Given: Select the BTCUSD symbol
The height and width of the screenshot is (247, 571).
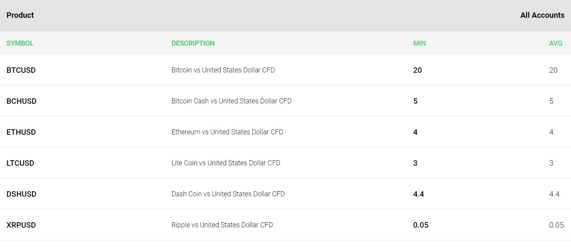Looking at the screenshot, I should [21, 70].
